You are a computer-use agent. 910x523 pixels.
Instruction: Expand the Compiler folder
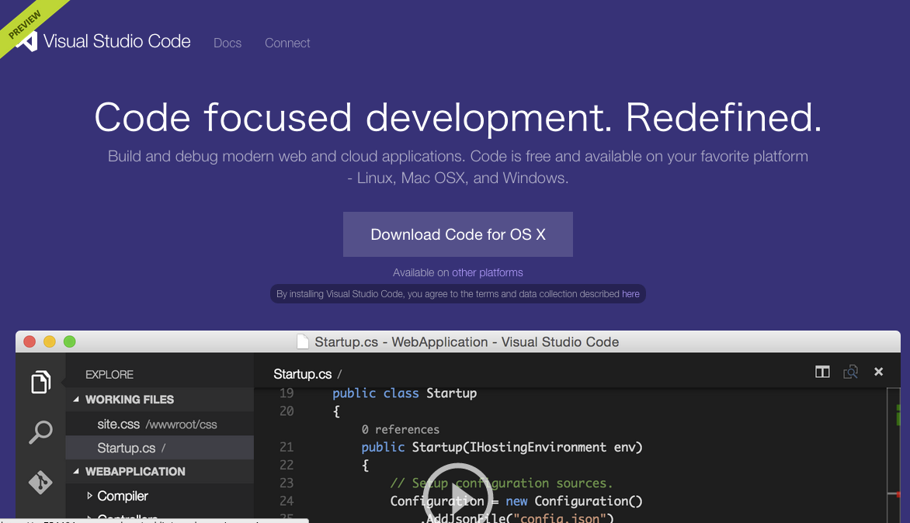click(89, 496)
